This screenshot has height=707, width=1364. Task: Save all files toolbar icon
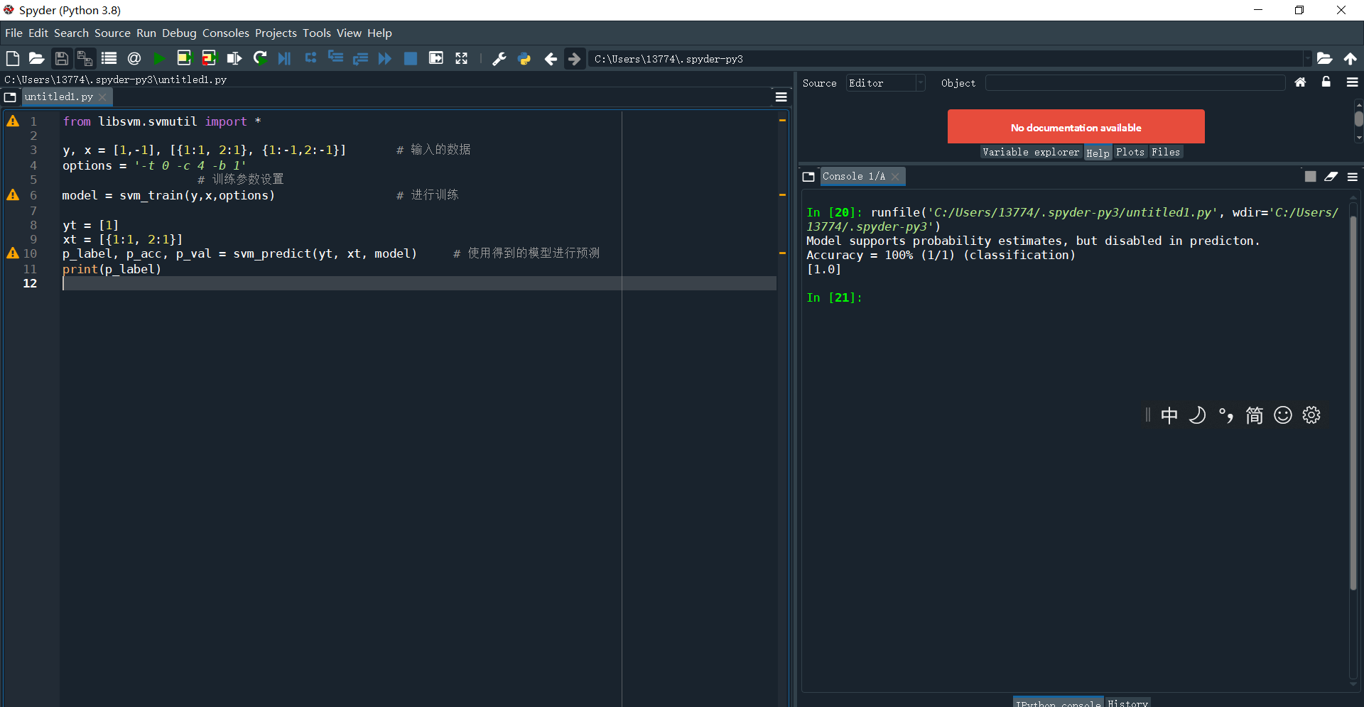point(85,58)
